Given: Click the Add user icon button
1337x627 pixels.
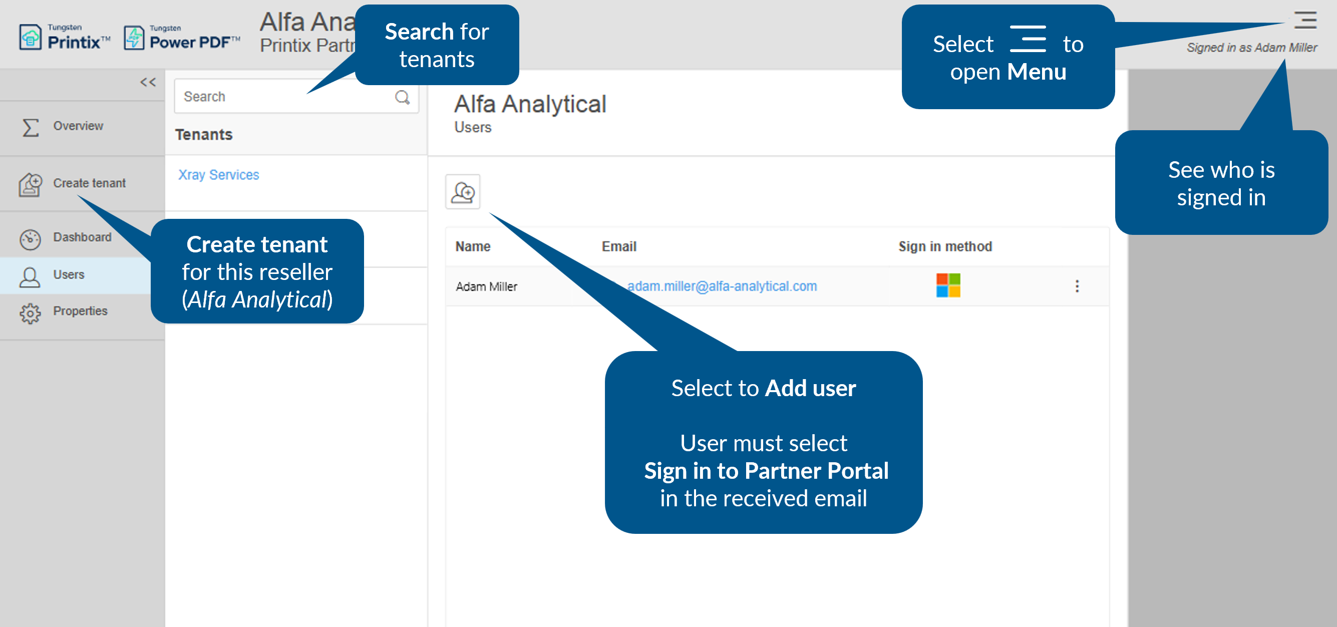Looking at the screenshot, I should click(463, 192).
